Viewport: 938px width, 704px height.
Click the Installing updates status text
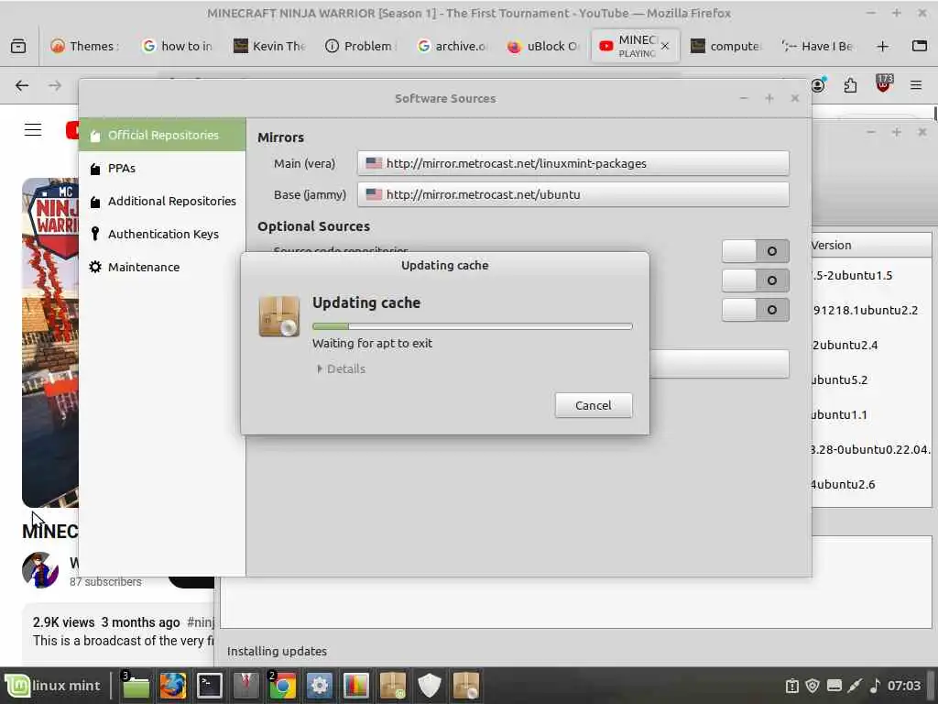point(277,651)
